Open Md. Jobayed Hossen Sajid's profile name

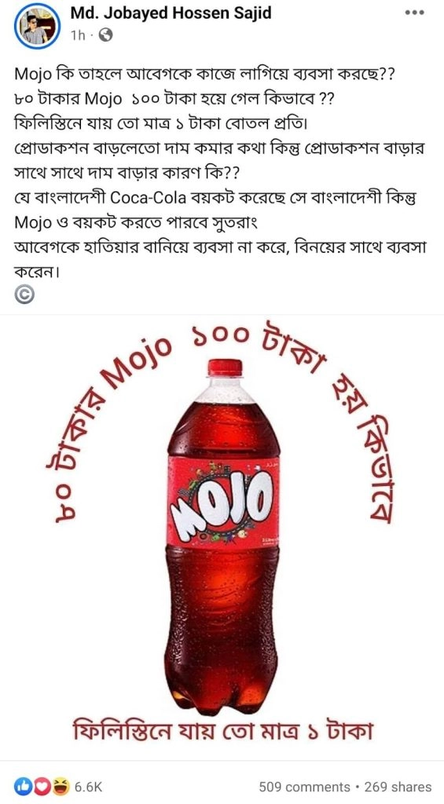[171, 13]
